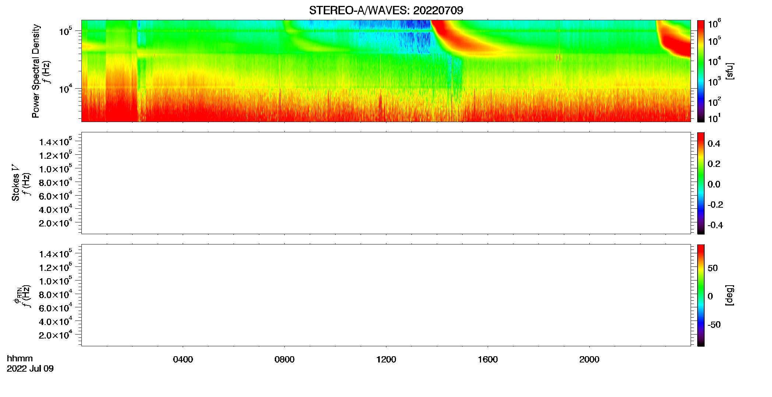Click the 0400 time tick label
Screen dimensions: 772x397
pyautogui.click(x=183, y=360)
